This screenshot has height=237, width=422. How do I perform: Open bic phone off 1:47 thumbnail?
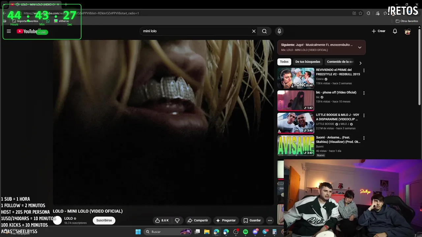tap(296, 101)
